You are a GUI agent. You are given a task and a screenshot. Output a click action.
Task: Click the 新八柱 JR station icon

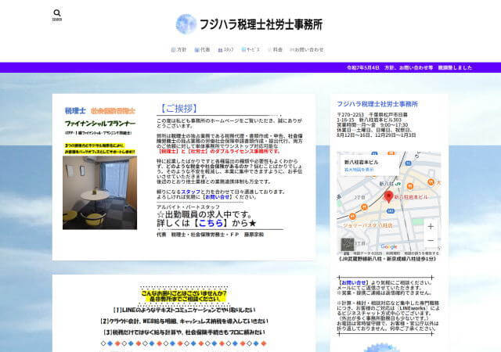click(x=398, y=184)
